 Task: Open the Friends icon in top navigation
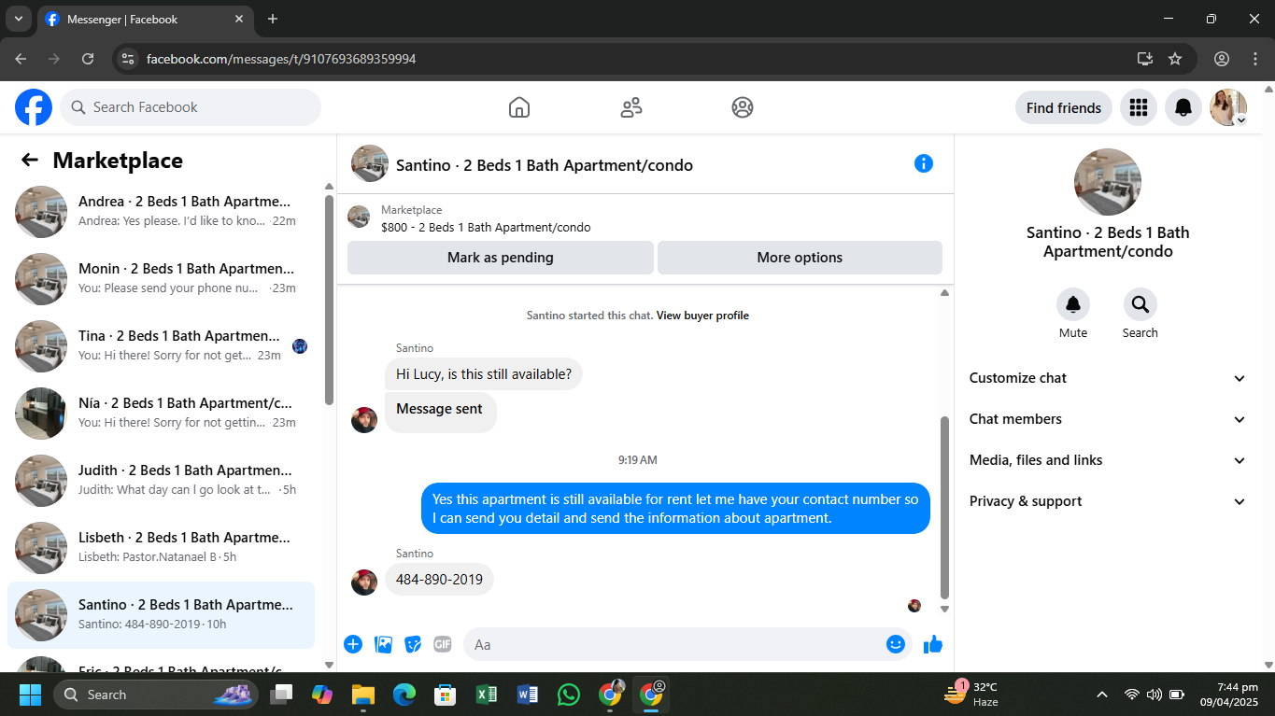(631, 107)
